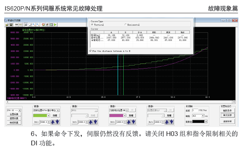The height and width of the screenshot is (150, 245).
Task: Click the torque acquisition button in left panel
Action: coord(14,123)
